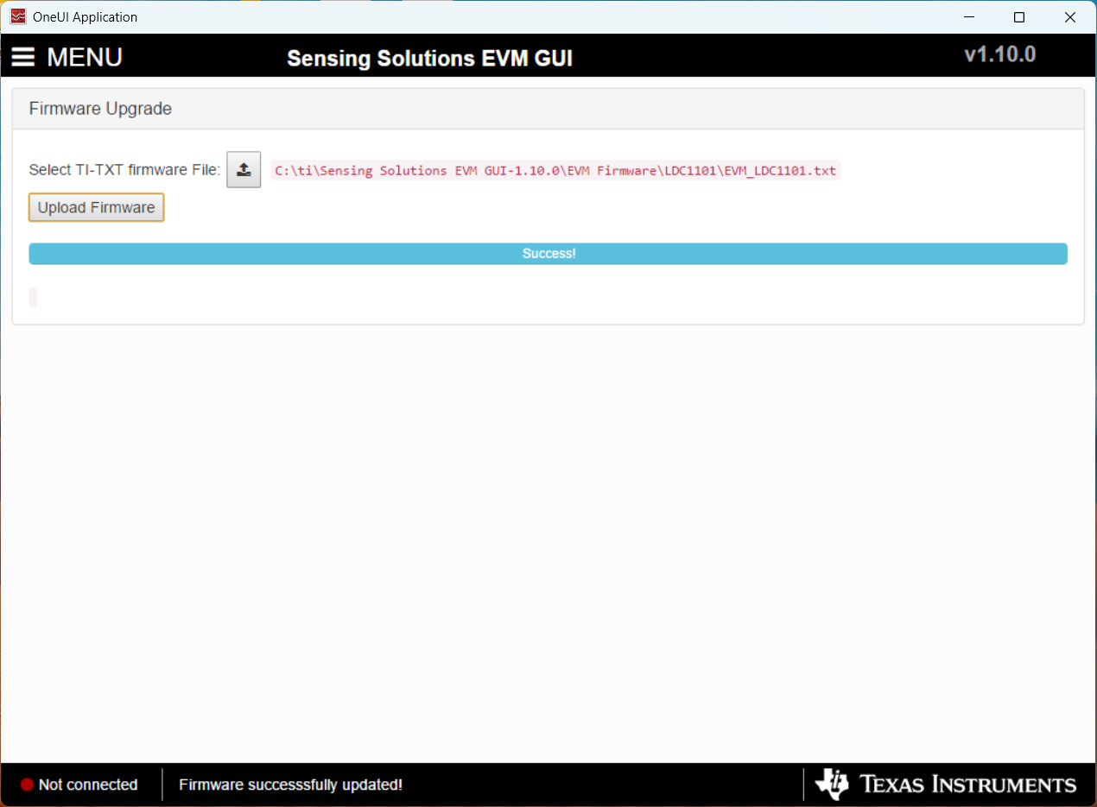Minimize the OneUI Application window
The image size is (1097, 807).
pyautogui.click(x=970, y=17)
